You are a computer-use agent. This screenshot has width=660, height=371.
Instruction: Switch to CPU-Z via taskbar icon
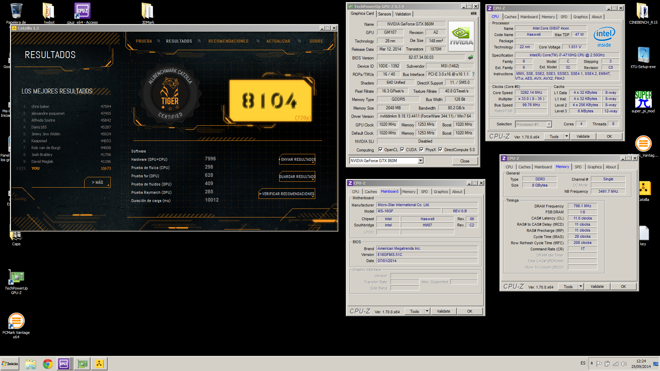(x=64, y=364)
